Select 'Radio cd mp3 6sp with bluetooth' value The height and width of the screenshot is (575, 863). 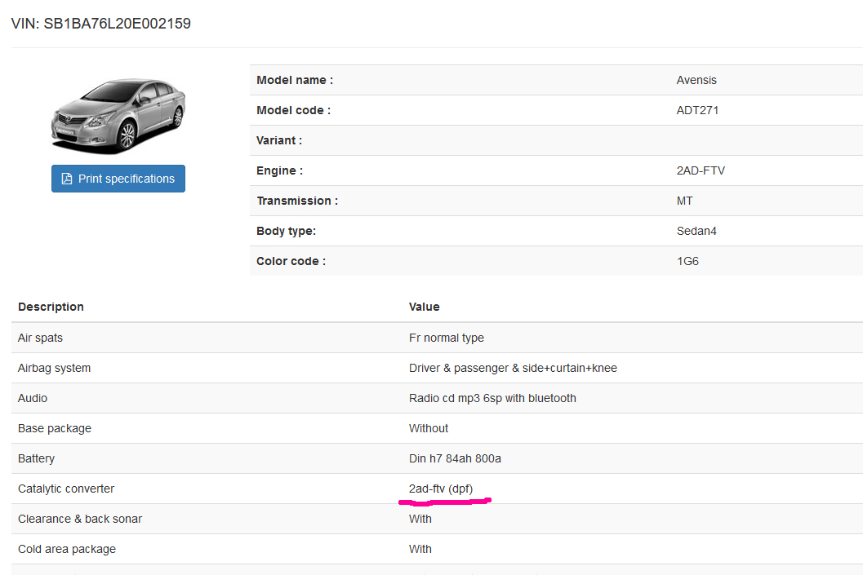[x=492, y=399]
